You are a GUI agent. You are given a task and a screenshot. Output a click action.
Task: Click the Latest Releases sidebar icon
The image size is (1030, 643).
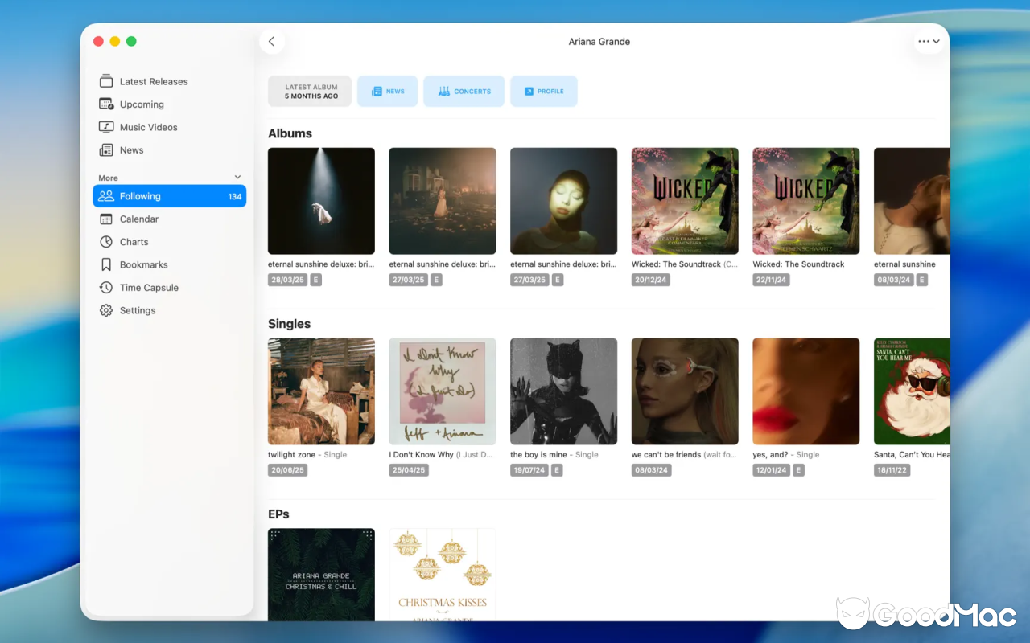(106, 81)
